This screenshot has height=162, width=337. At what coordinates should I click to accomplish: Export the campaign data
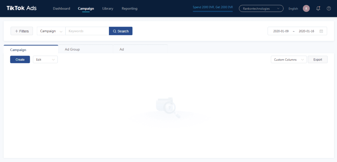318,60
